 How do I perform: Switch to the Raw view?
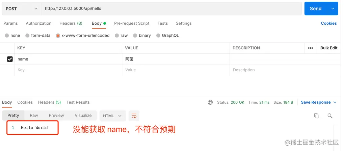tap(34, 116)
